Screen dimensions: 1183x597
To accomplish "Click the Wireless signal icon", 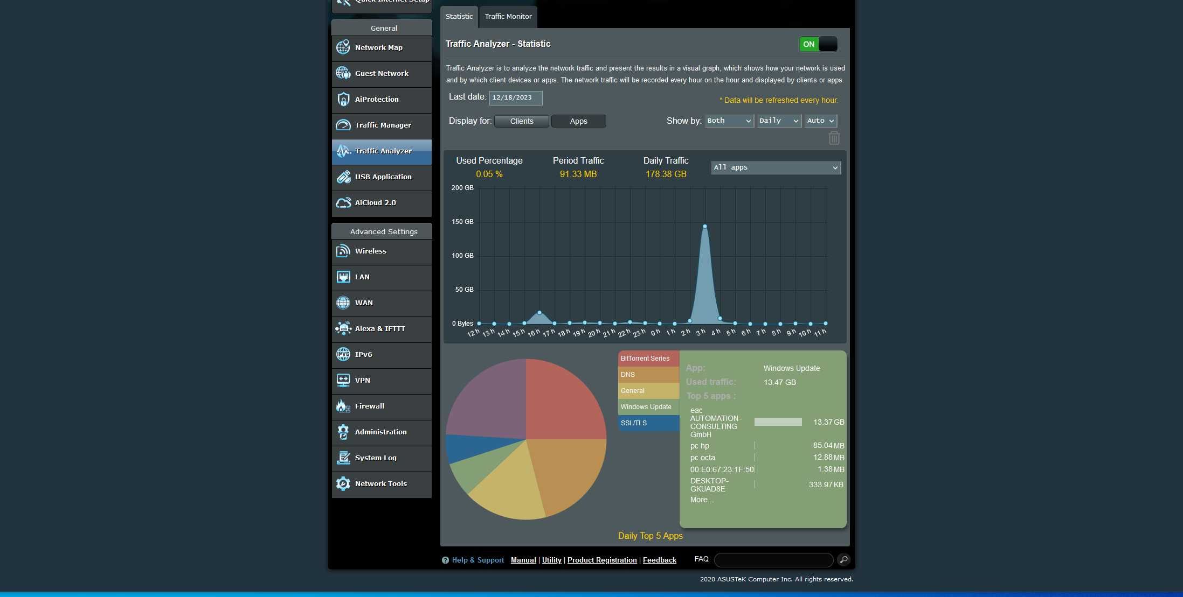I will click(x=343, y=251).
